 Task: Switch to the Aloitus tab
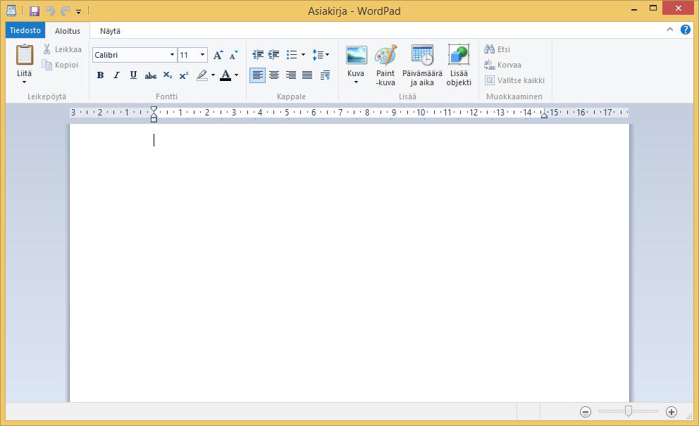[x=68, y=31]
